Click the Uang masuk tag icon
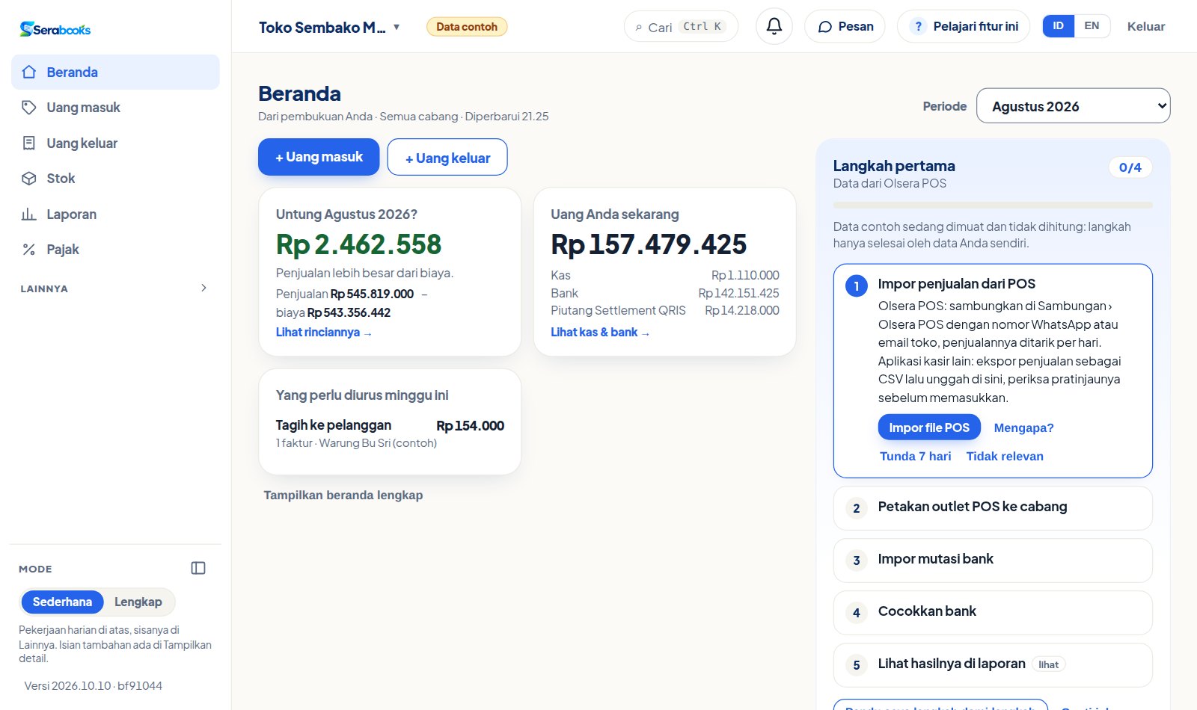1197x710 pixels. [x=29, y=108]
